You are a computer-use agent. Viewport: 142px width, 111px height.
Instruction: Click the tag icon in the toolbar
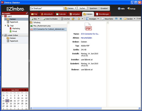pos(79,19)
